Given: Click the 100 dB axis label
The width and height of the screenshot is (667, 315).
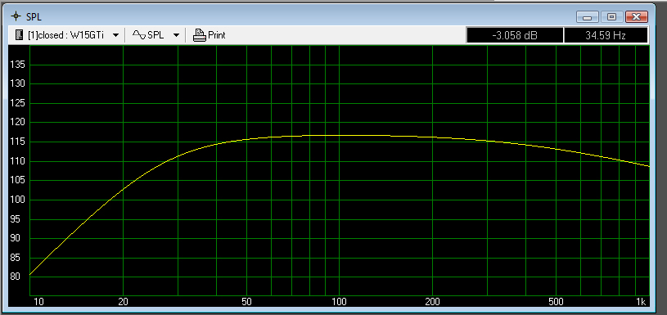Looking at the screenshot, I should (18, 200).
